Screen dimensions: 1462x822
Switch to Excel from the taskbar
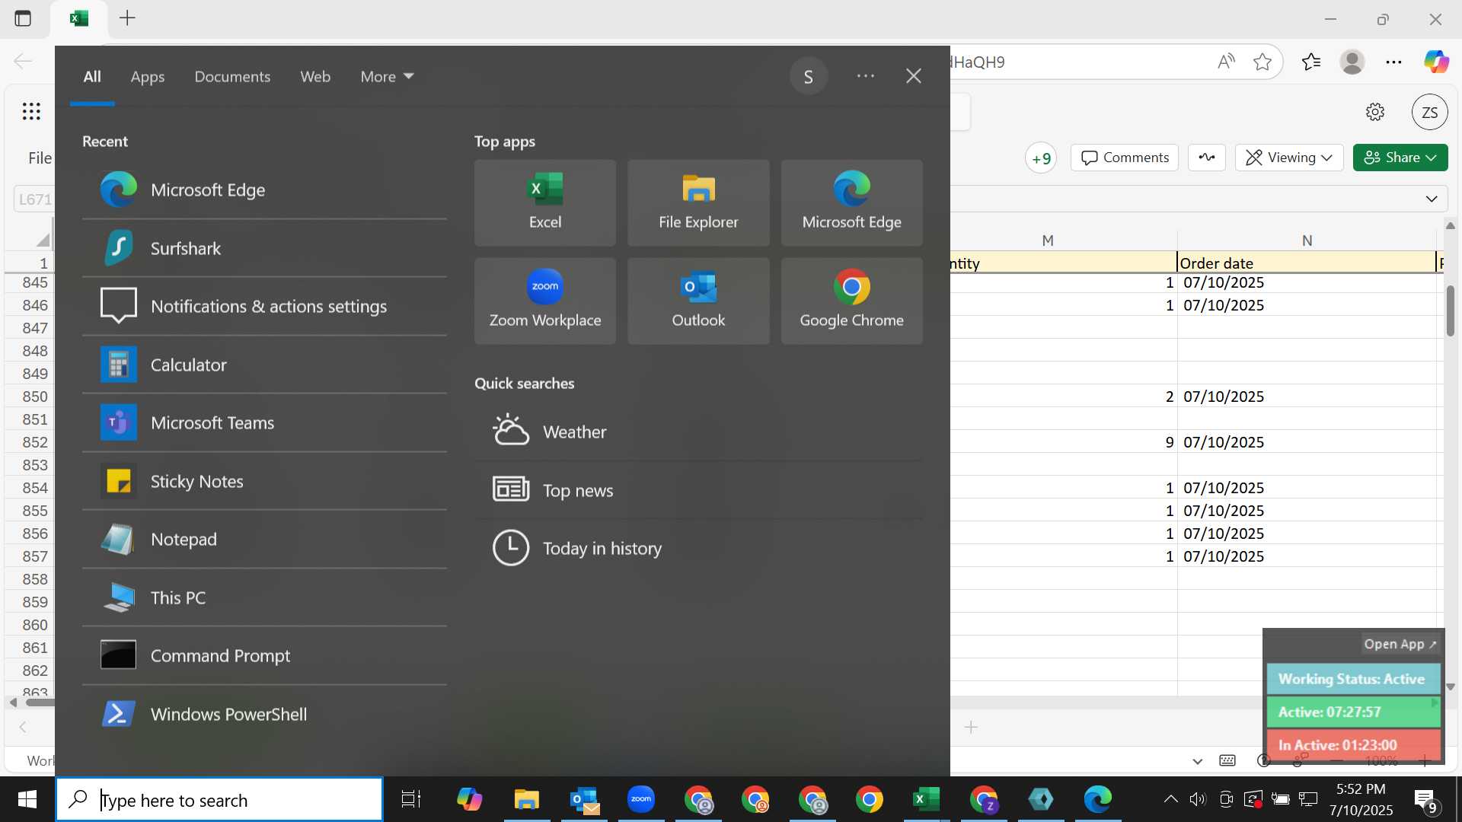926,799
